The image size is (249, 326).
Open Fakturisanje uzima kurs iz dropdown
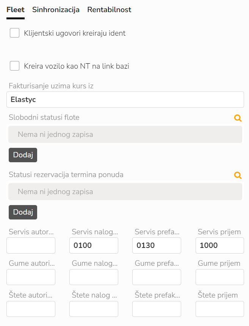(125, 100)
